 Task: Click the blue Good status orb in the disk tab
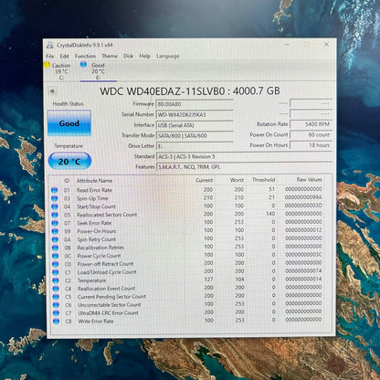(x=84, y=65)
